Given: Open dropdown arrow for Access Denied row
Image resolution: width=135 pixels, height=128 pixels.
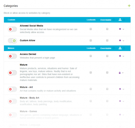Looking at the screenshot, I should (123, 56).
